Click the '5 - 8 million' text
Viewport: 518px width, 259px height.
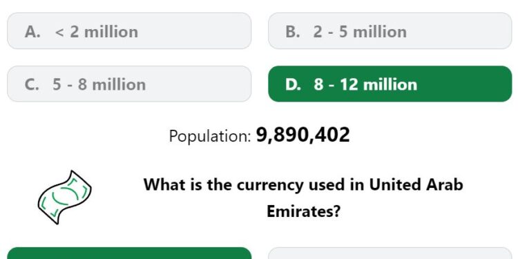(x=99, y=84)
